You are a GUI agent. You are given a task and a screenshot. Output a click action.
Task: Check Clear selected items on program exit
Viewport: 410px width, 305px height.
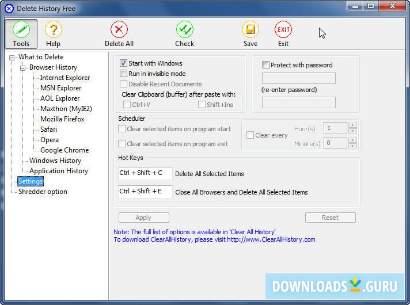tap(122, 144)
